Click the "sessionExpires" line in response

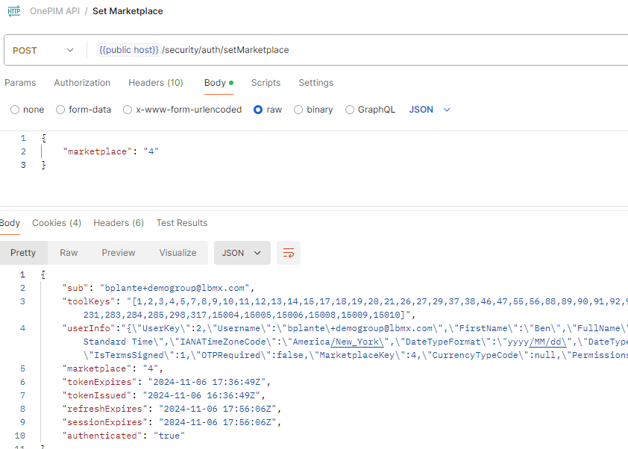pyautogui.click(x=172, y=422)
